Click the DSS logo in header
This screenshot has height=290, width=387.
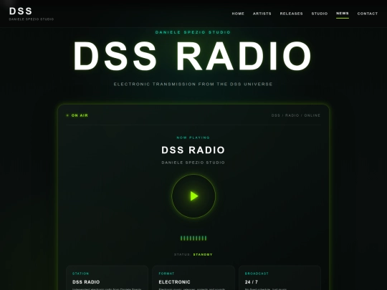pos(21,11)
